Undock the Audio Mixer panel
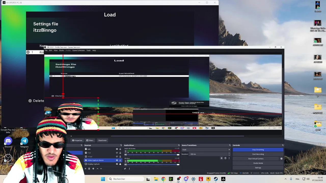Image resolution: width=326 pixels, height=183 pixels. click(x=179, y=145)
